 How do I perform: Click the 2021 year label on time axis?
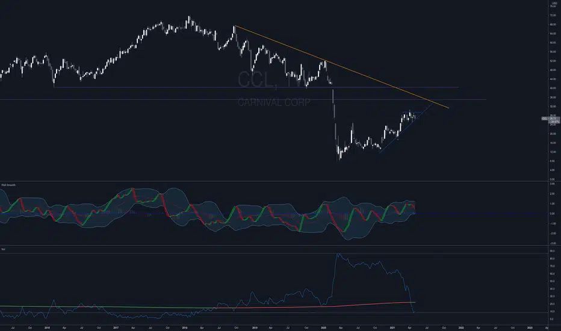click(x=392, y=327)
